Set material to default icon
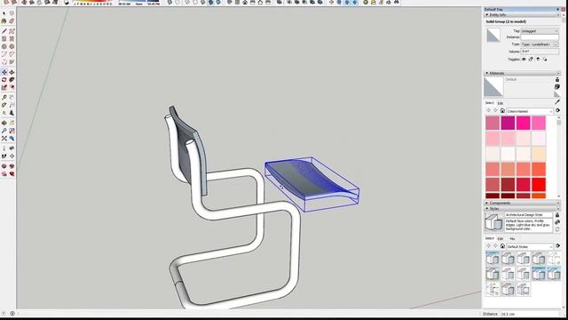The width and height of the screenshot is (568, 320). (557, 94)
